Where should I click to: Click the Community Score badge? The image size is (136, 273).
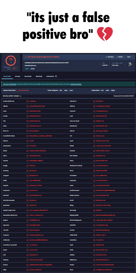click(15, 68)
